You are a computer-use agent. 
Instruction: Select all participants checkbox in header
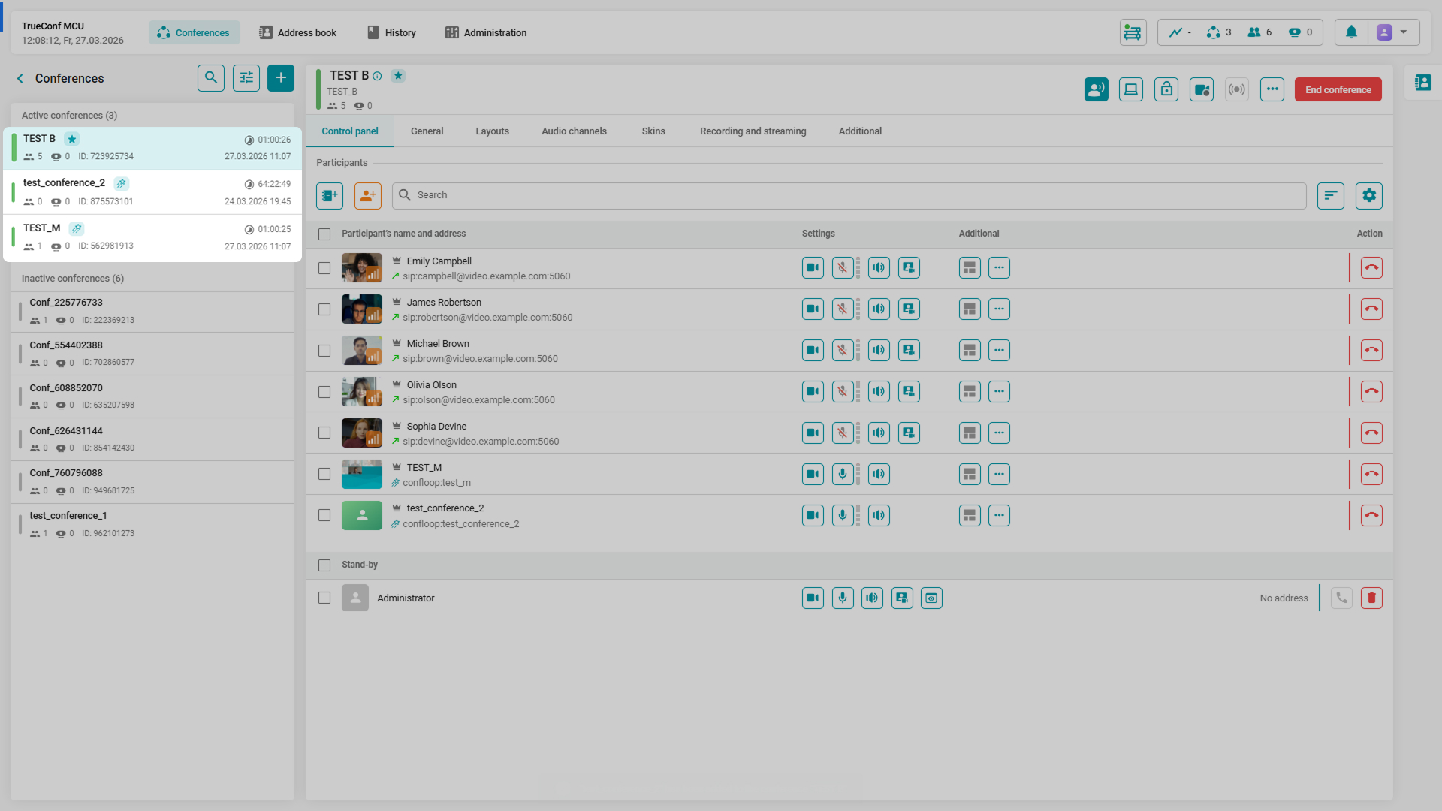click(x=324, y=234)
